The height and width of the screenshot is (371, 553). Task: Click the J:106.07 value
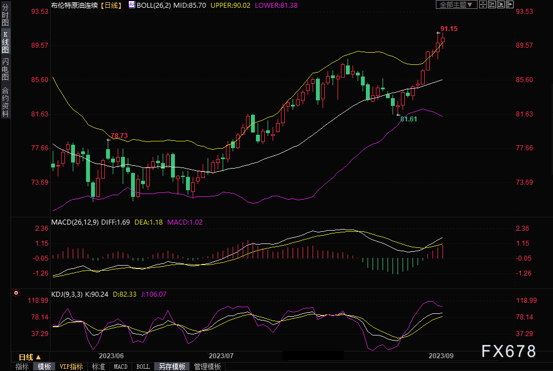[154, 294]
